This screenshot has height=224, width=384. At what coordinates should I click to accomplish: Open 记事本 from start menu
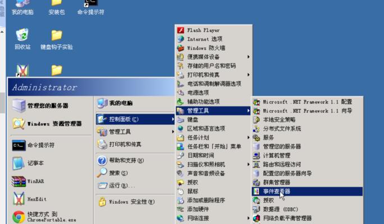point(51,163)
